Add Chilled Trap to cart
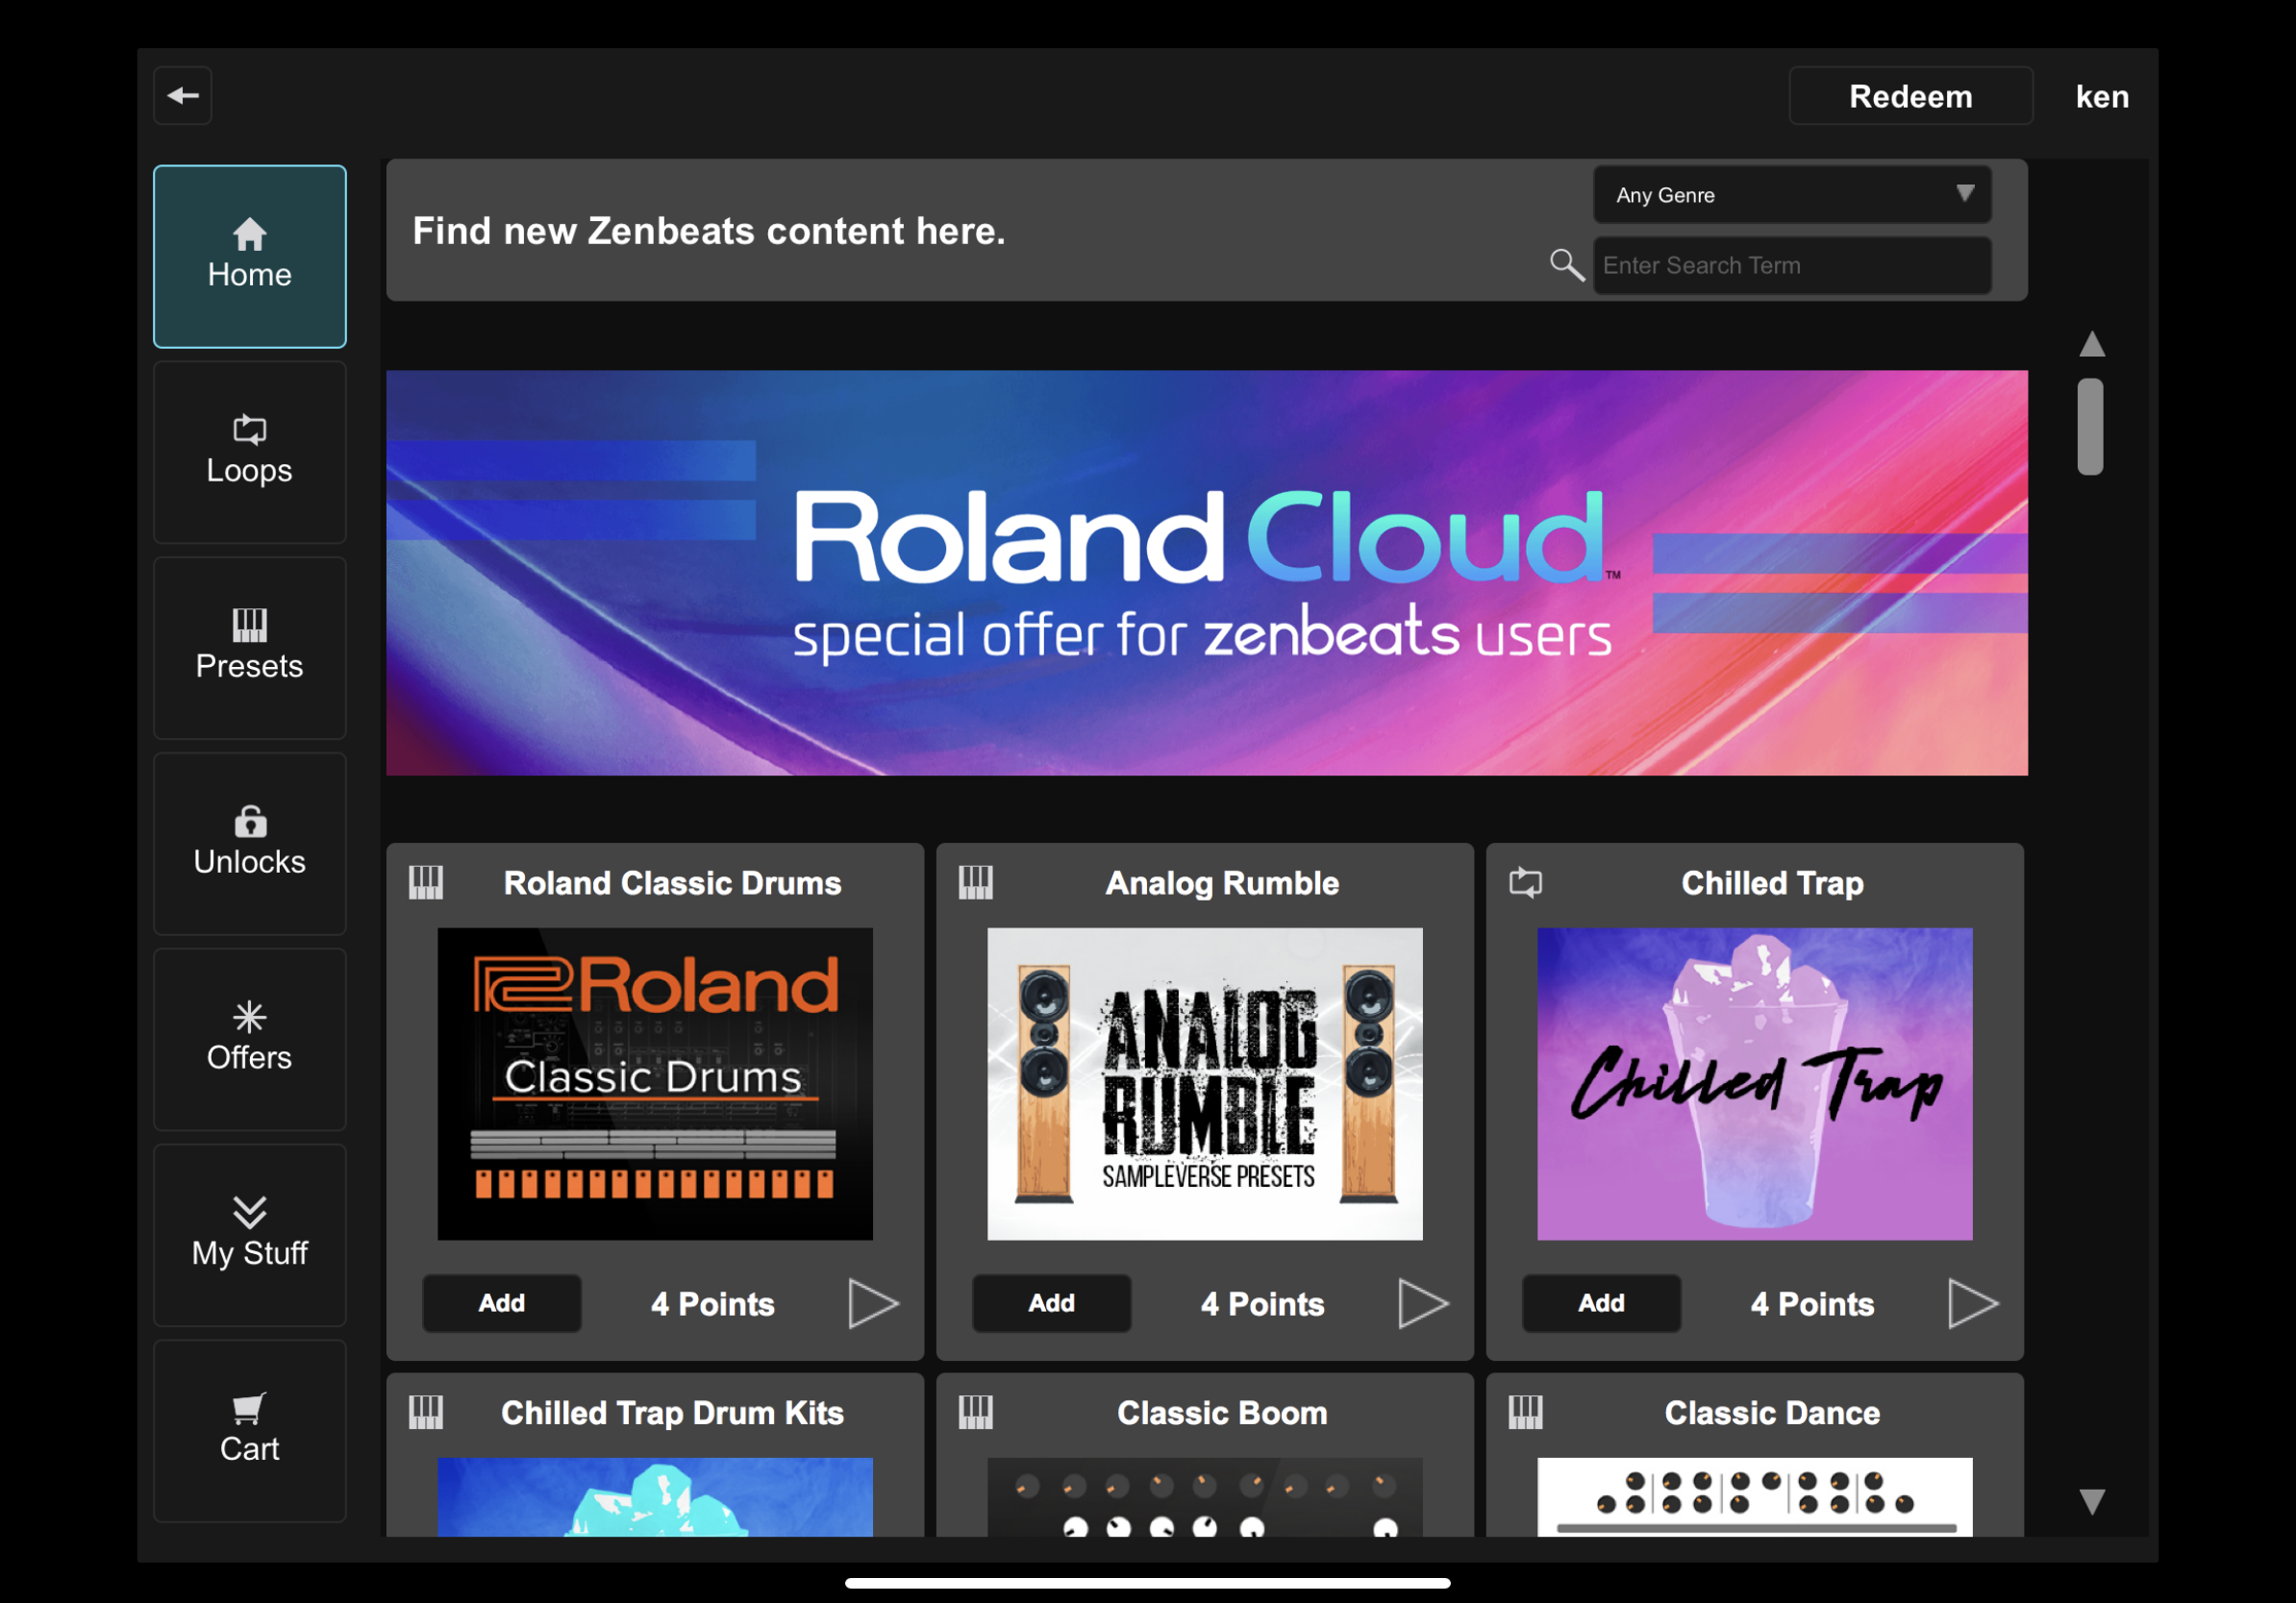The width and height of the screenshot is (2296, 1603). [x=1602, y=1303]
